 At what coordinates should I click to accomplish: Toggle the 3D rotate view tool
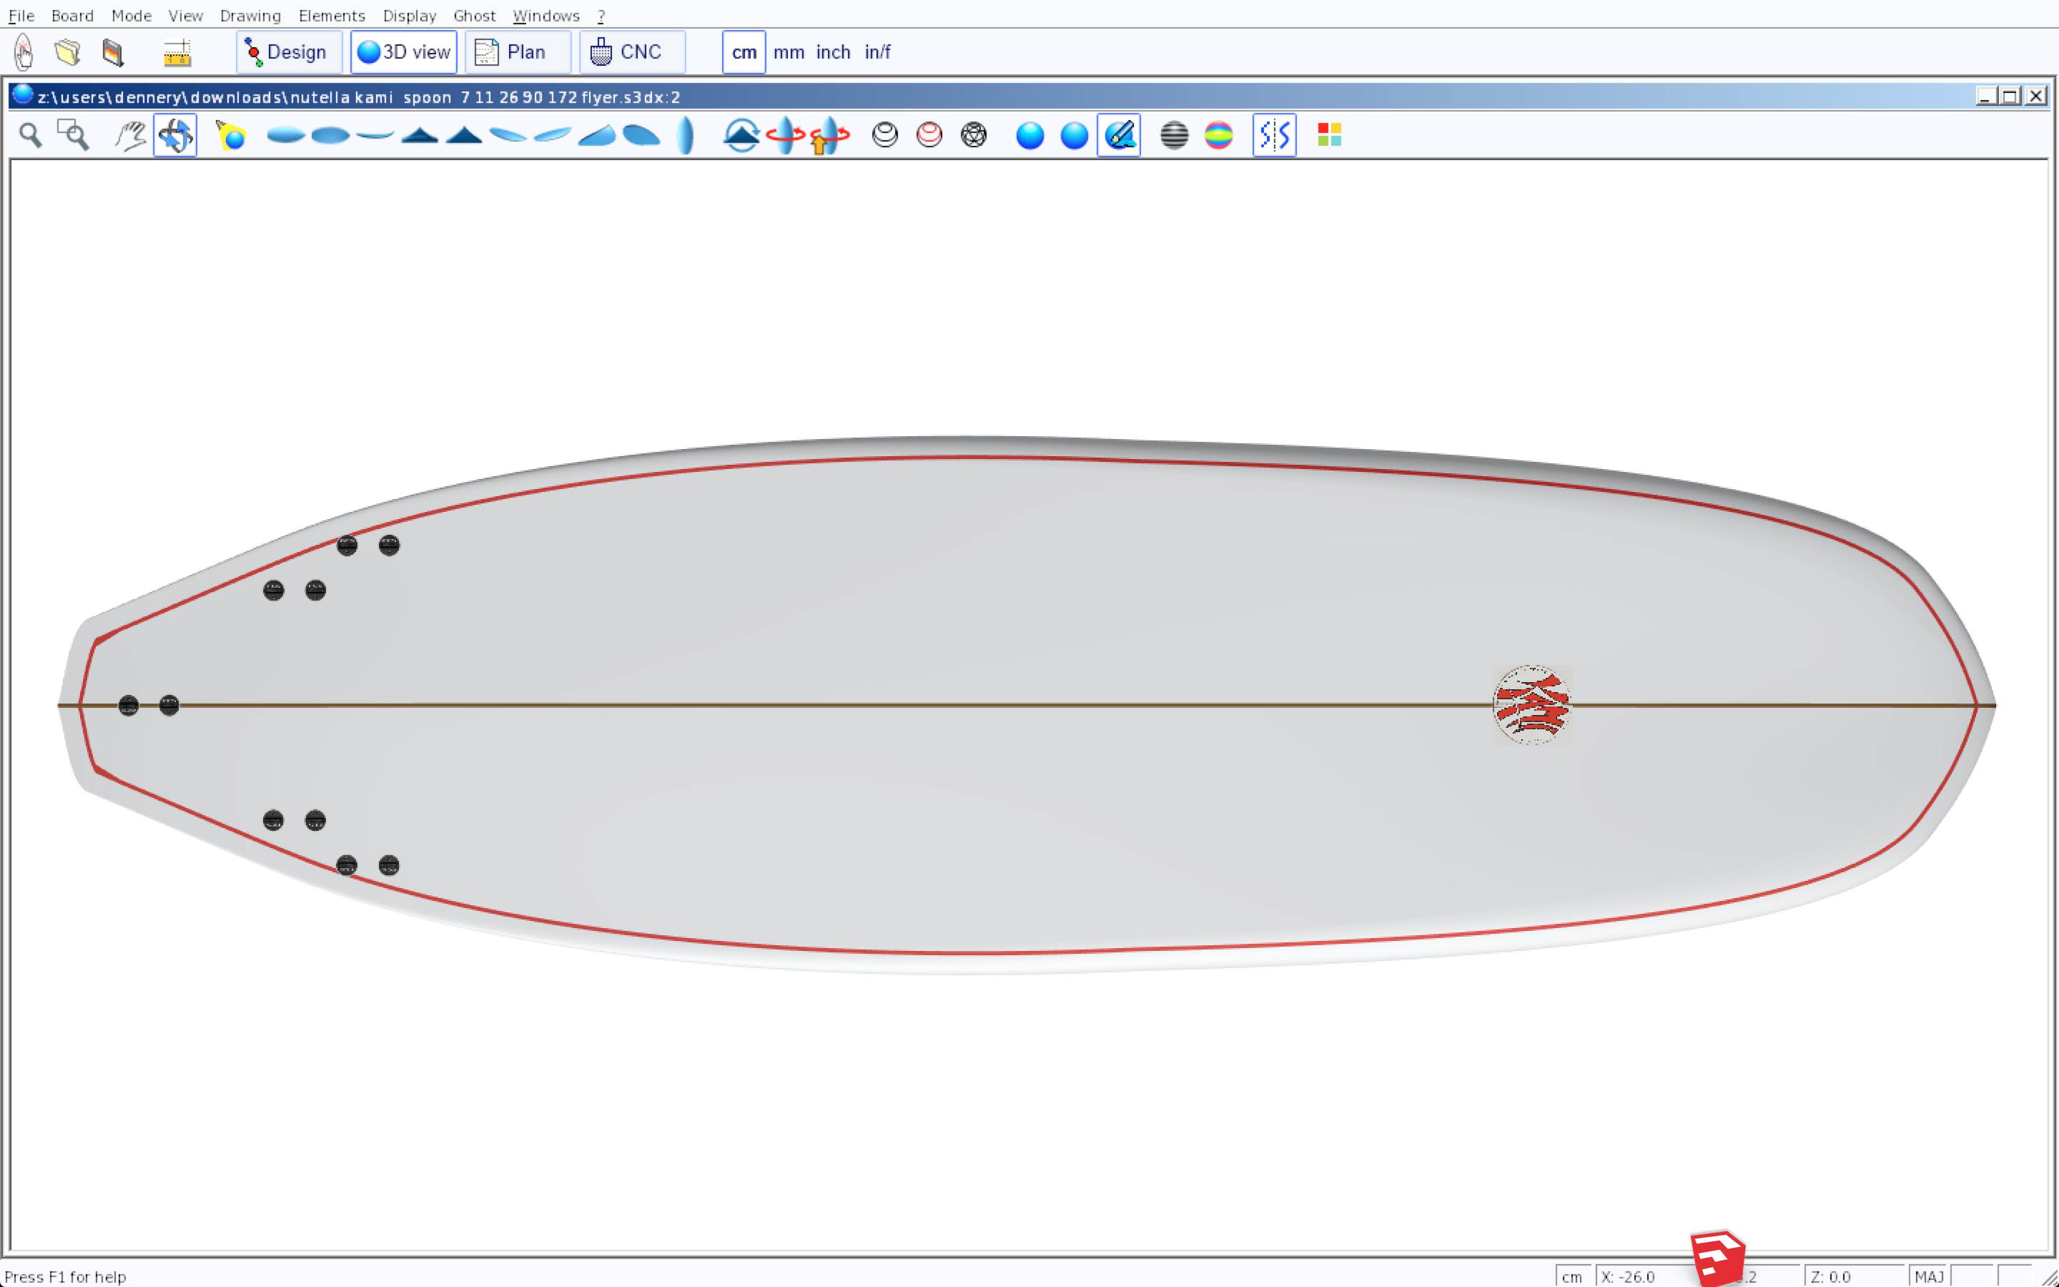[175, 134]
